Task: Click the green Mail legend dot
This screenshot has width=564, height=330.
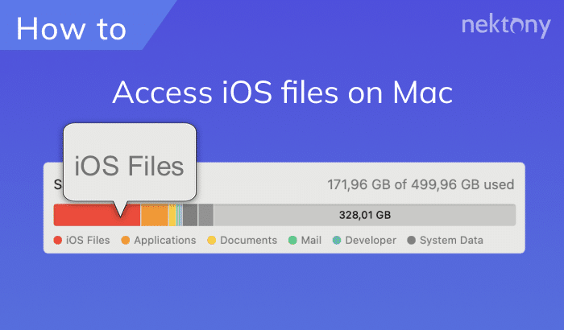Action: click(x=293, y=240)
